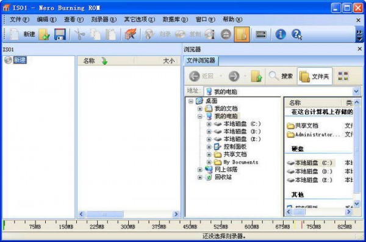Click the 我的电脑 address field
Image resolution: width=366 pixels, height=242 pixels.
279,91
